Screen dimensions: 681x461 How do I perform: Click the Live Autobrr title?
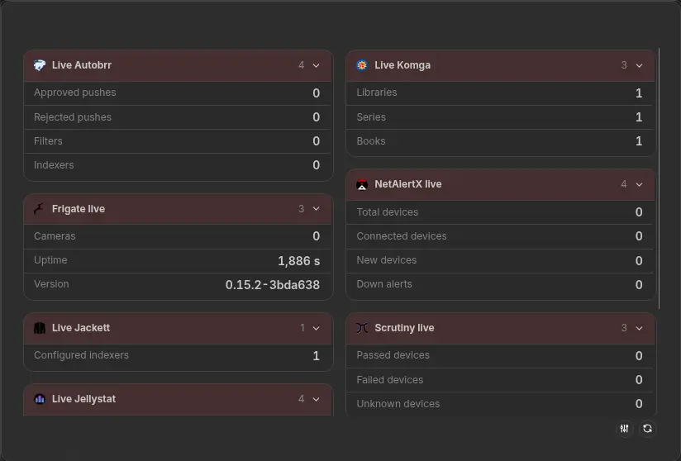(x=82, y=65)
